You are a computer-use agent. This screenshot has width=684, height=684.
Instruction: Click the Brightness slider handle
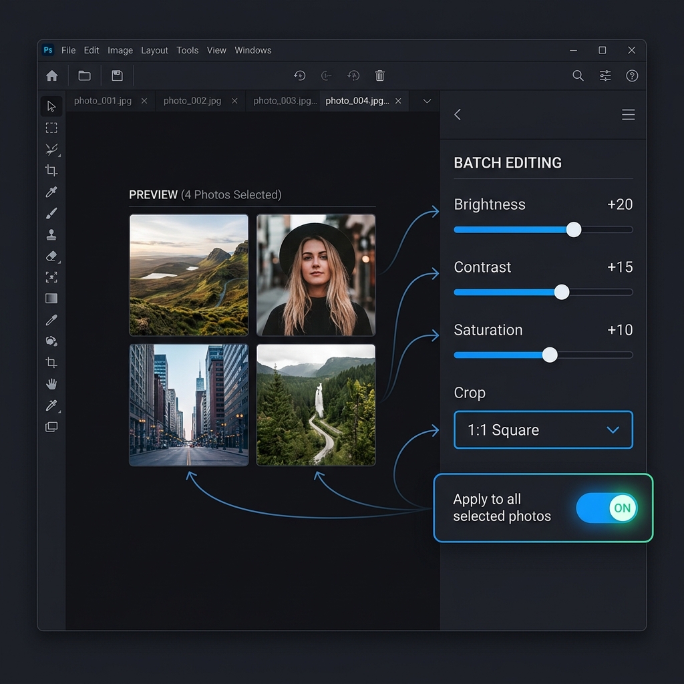tap(573, 230)
